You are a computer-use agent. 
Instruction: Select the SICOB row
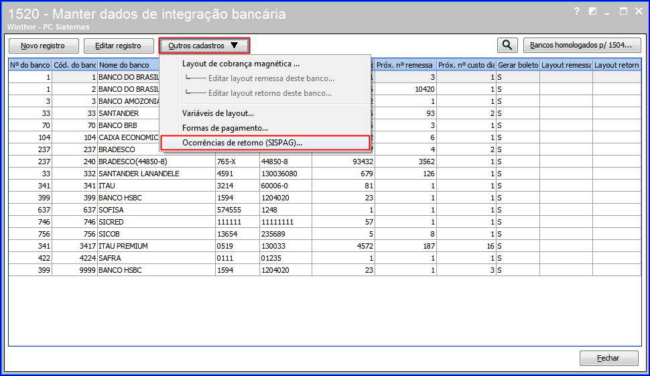click(325, 234)
